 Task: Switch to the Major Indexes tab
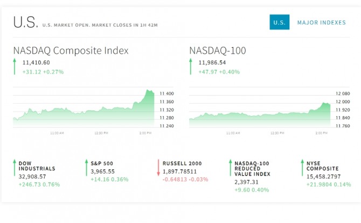(x=321, y=23)
